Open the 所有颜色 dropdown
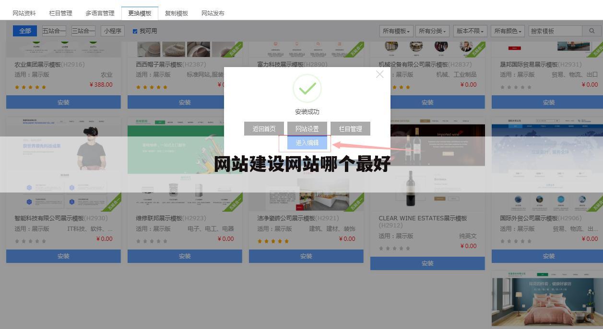The image size is (603, 329). coord(508,31)
